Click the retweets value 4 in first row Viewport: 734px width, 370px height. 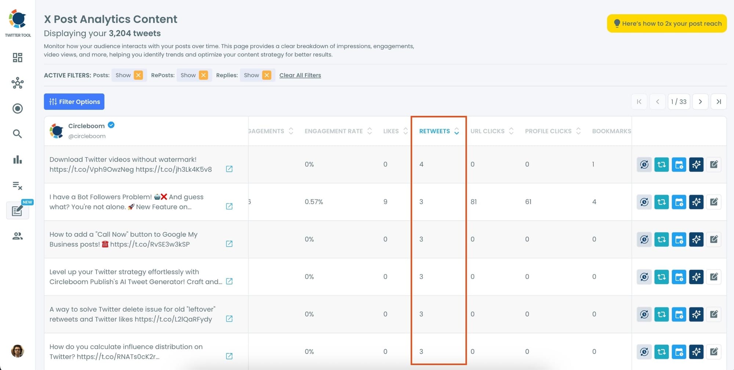pos(421,164)
